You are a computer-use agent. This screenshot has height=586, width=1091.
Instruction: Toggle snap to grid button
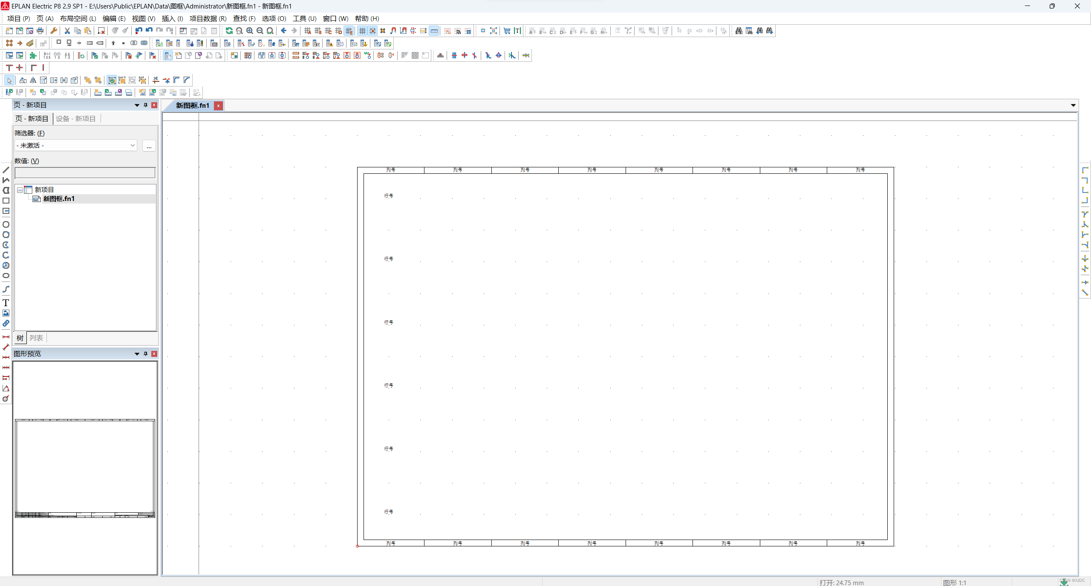[372, 31]
